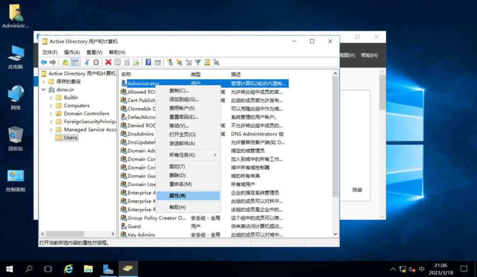Select Domain Controllers tree item

[82, 114]
